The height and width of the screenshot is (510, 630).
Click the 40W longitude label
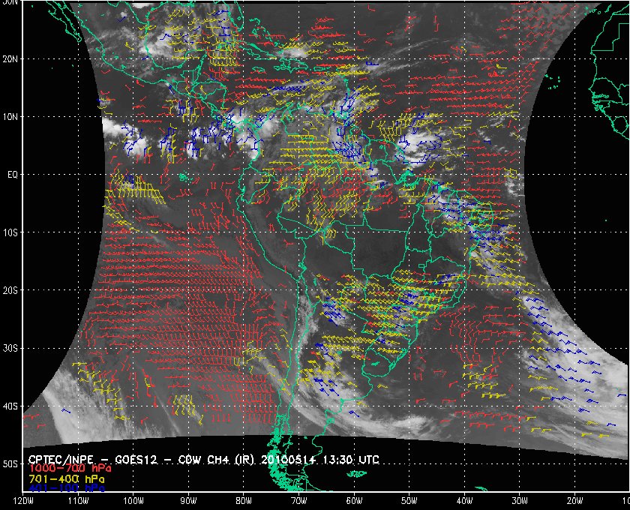point(464,501)
